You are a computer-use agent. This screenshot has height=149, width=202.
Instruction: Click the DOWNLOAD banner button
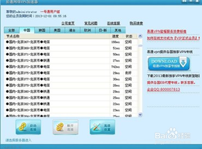coord(169,64)
